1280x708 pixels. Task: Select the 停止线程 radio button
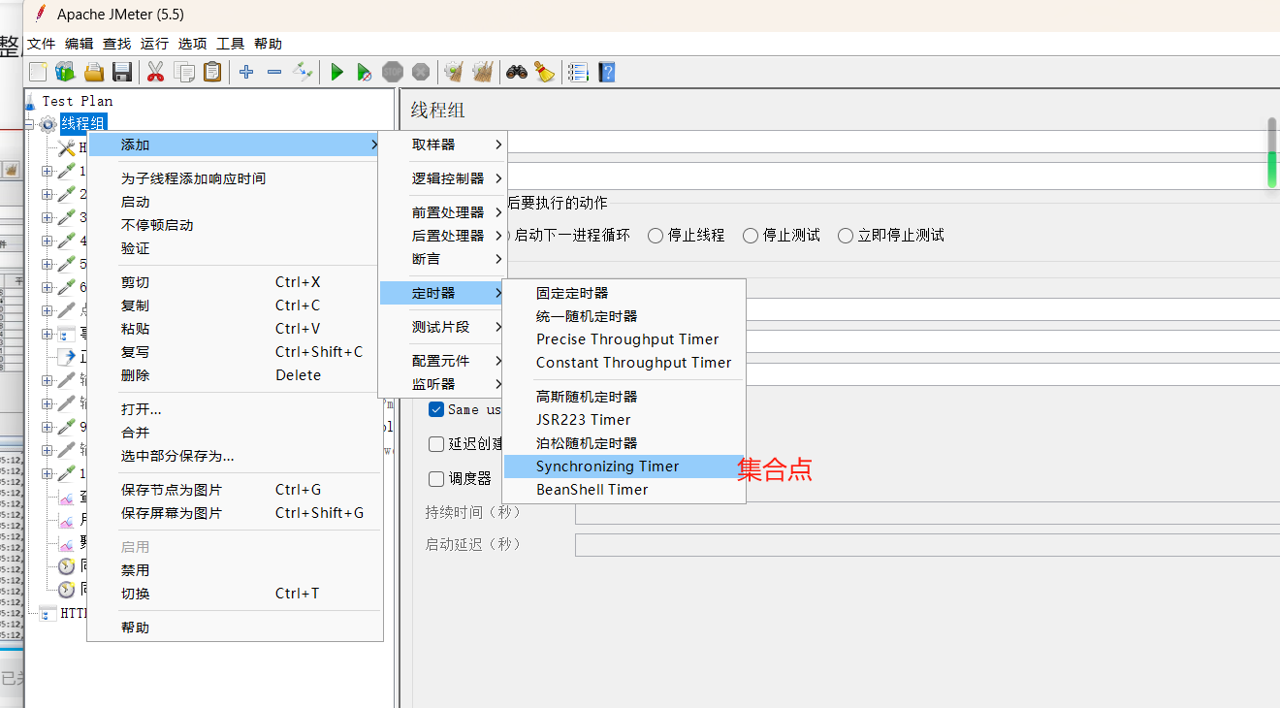click(656, 236)
